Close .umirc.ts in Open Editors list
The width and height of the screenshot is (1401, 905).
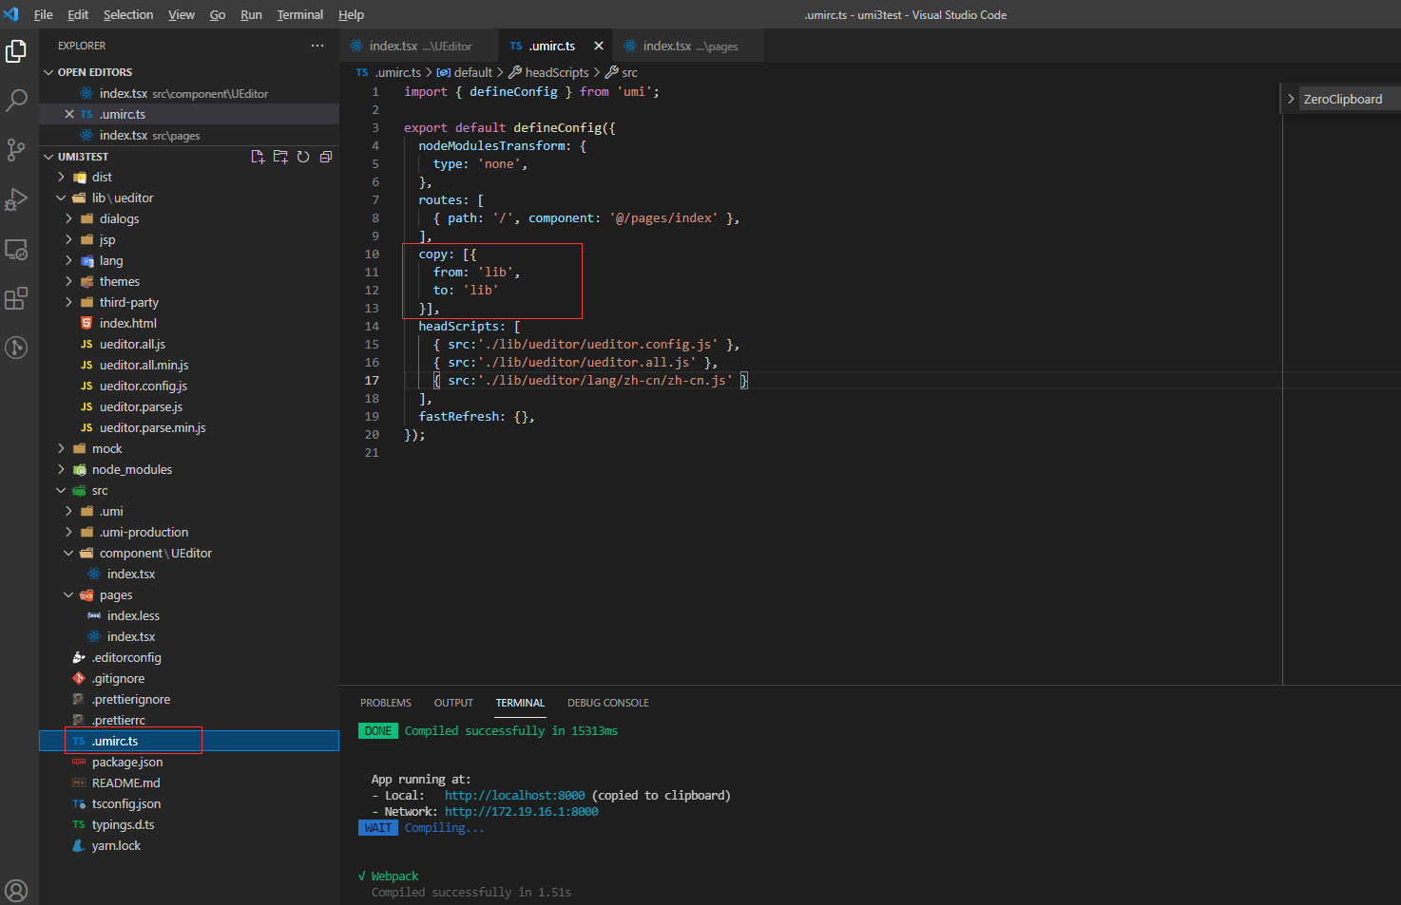[69, 114]
